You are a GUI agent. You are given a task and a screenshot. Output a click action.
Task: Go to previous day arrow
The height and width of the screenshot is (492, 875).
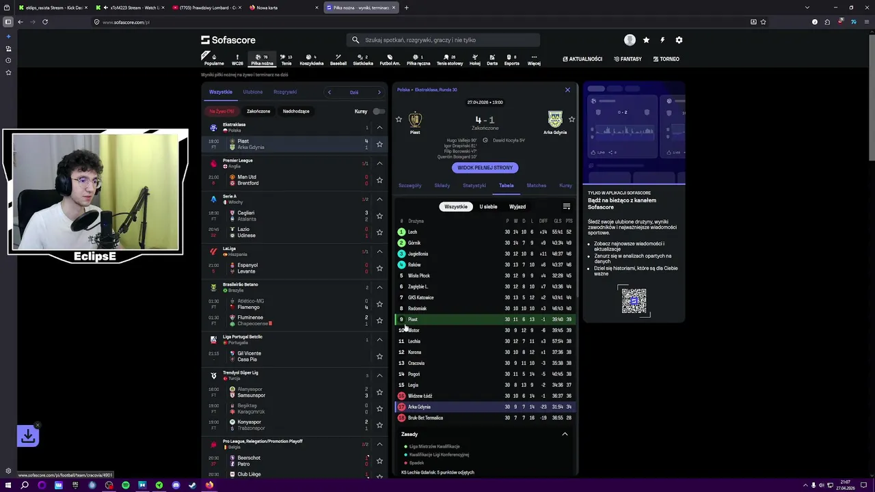click(x=329, y=92)
